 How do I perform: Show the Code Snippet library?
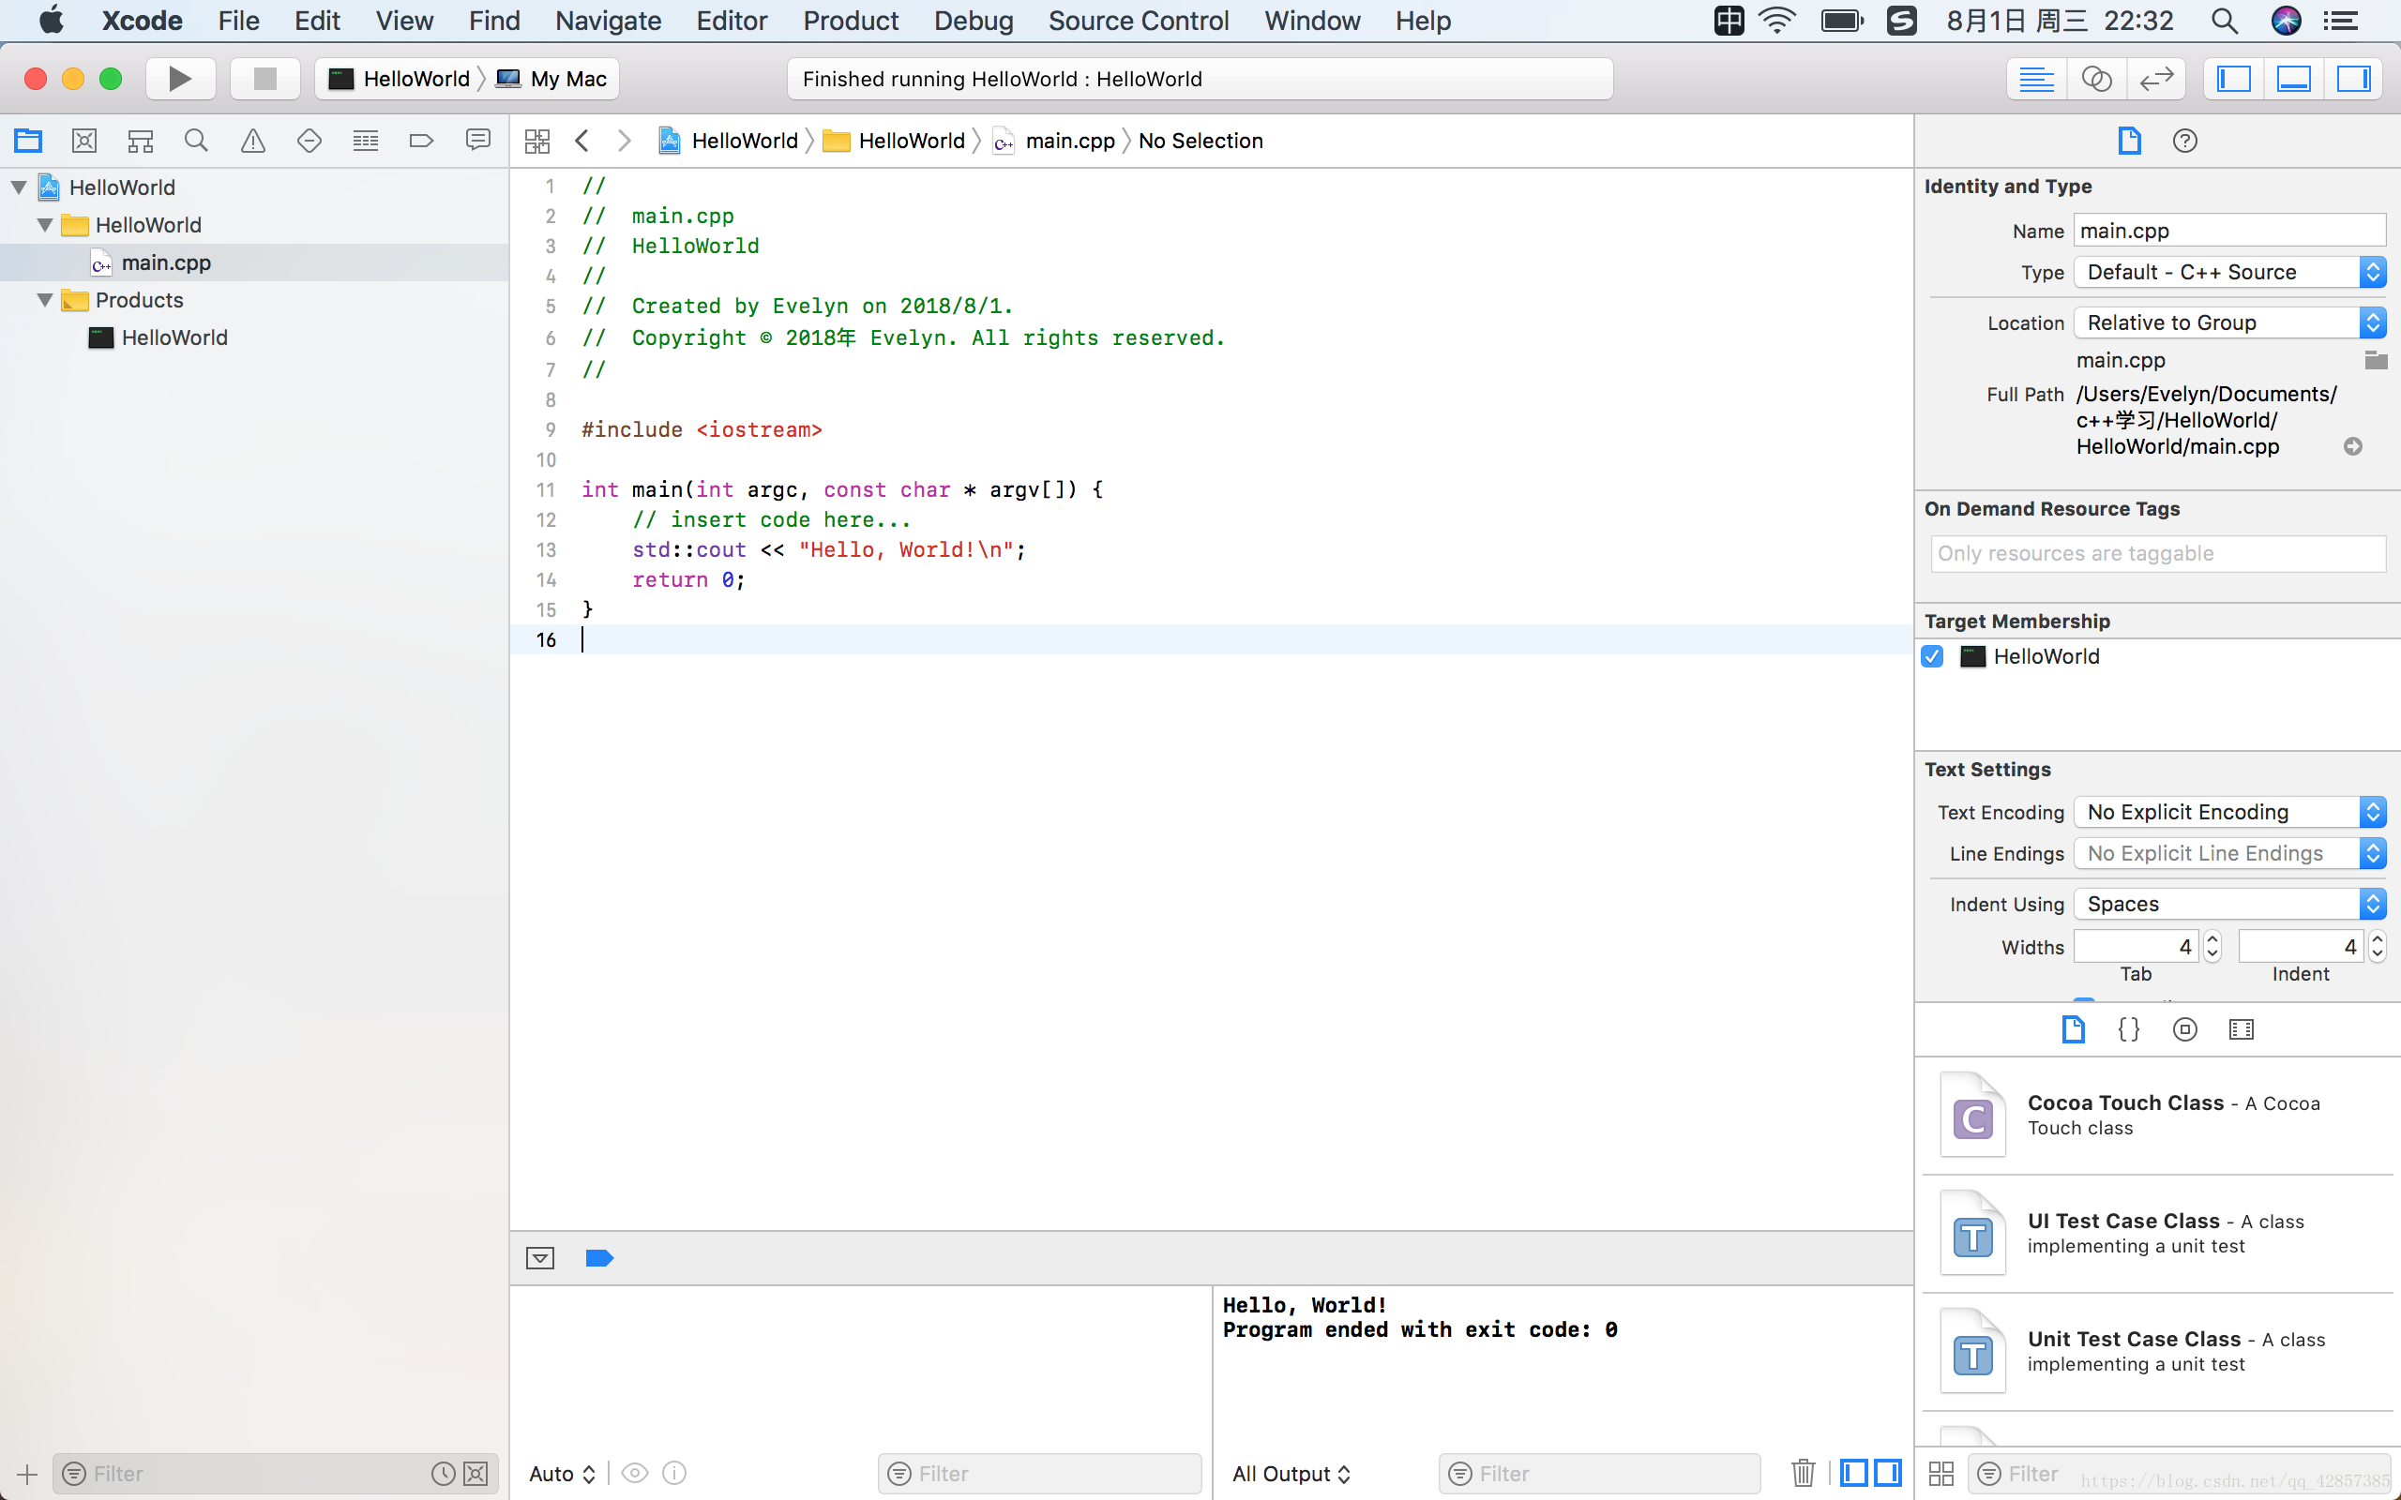click(x=2129, y=1028)
